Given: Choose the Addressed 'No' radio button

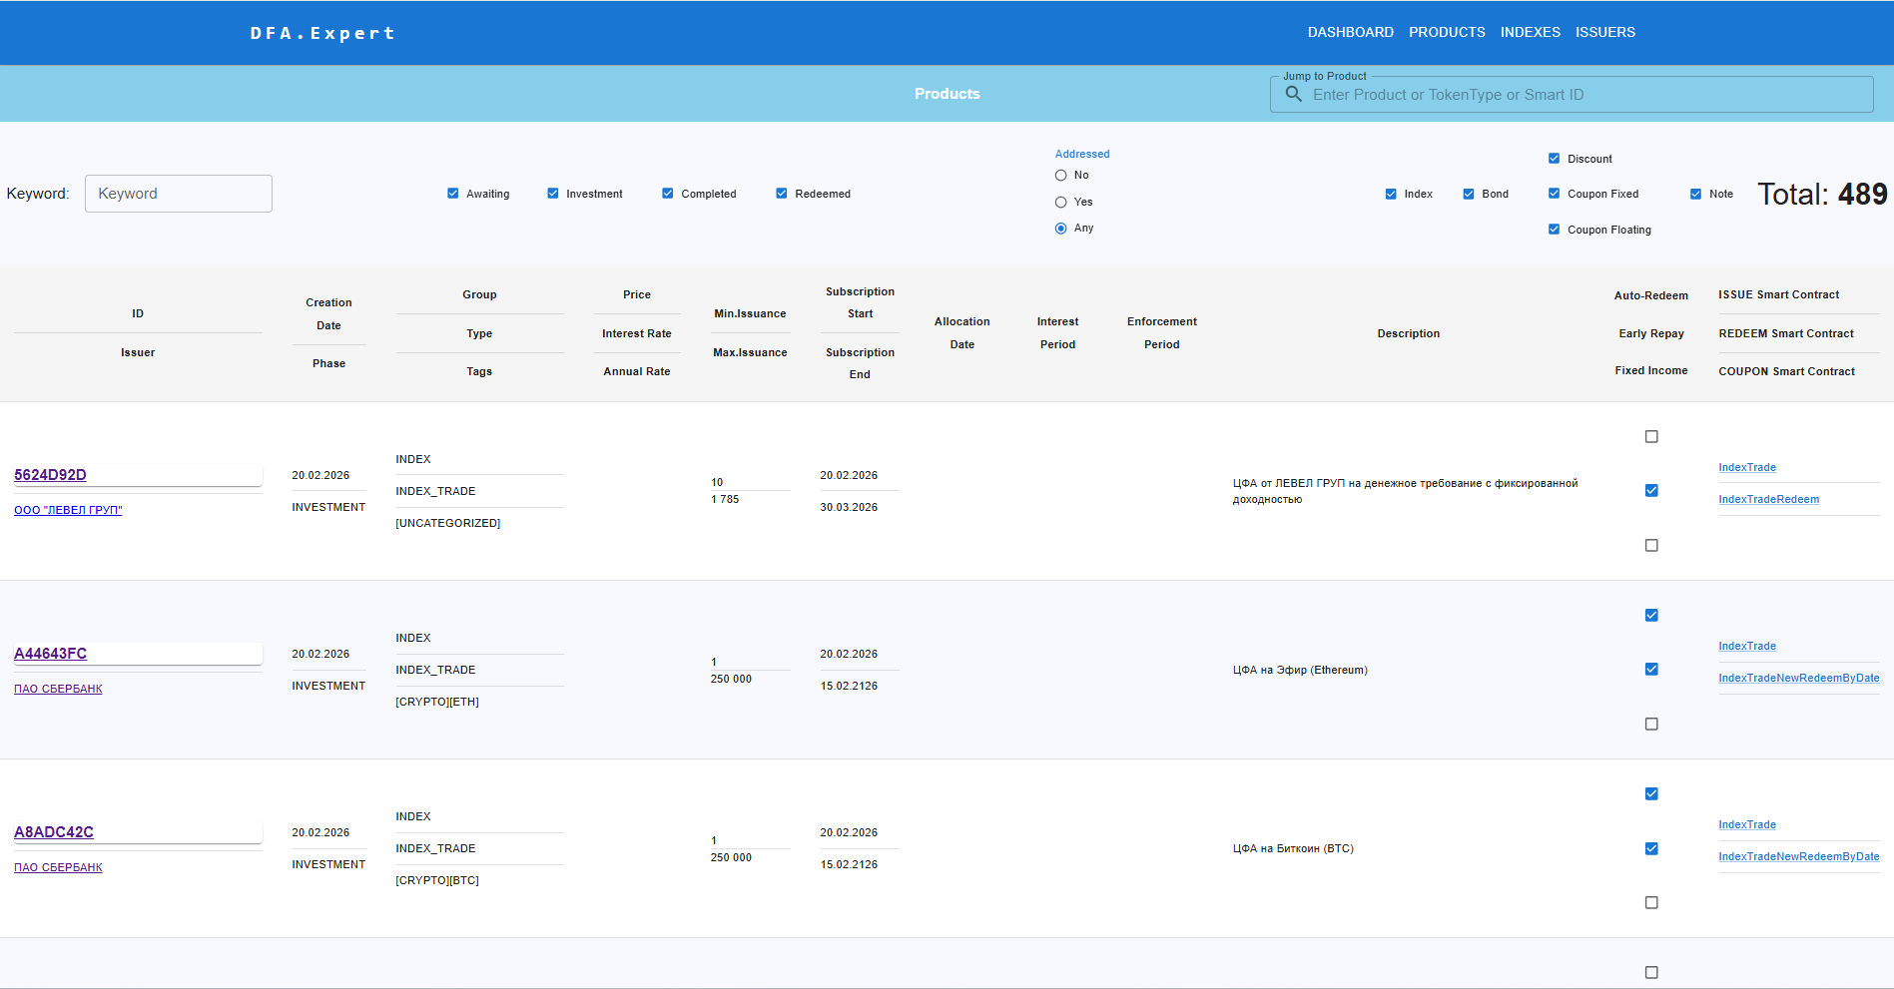Looking at the screenshot, I should coord(1061,176).
